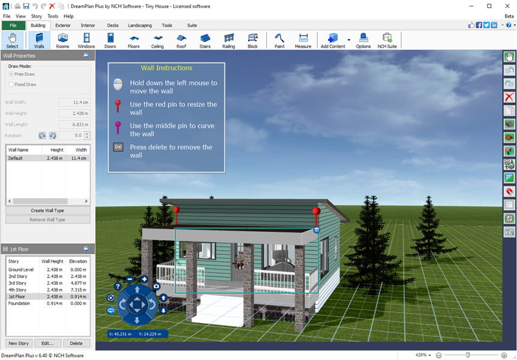Click the Wall Width input field
This screenshot has width=517, height=360.
tap(74, 102)
